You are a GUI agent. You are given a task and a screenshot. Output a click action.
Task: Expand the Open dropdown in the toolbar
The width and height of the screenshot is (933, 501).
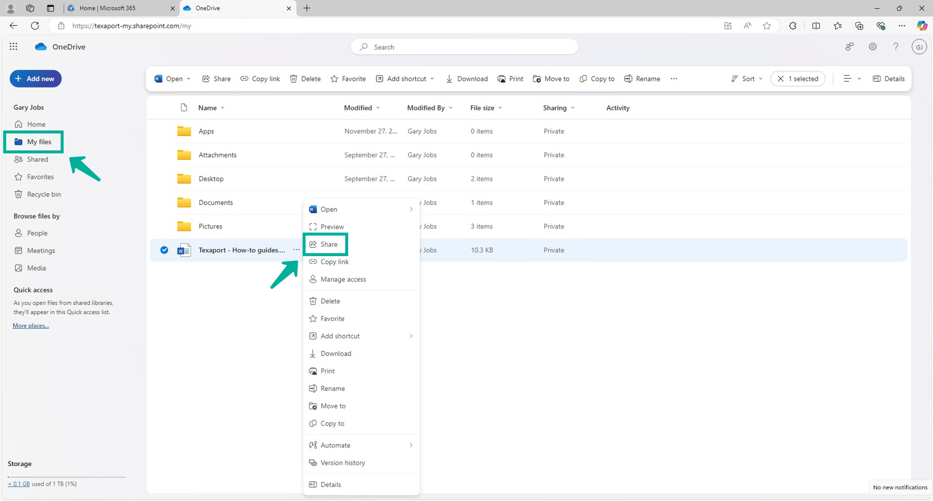coord(188,78)
